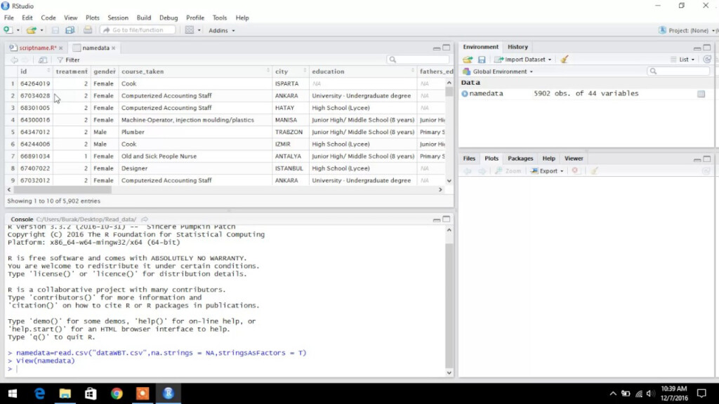Click the Save All icon
Viewport: 719px width, 404px height.
click(70, 30)
